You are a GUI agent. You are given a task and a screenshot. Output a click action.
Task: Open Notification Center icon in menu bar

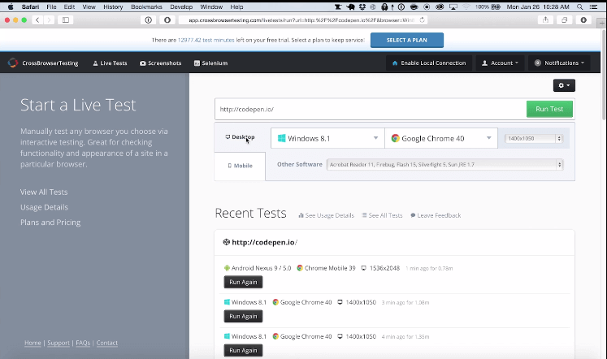[x=593, y=7]
